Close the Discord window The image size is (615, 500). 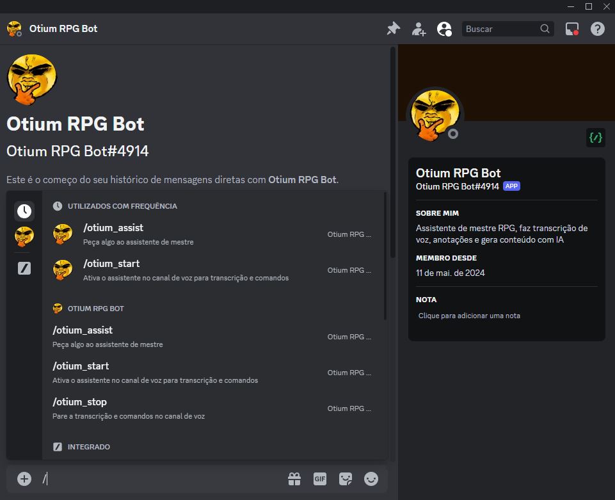pyautogui.click(x=607, y=6)
